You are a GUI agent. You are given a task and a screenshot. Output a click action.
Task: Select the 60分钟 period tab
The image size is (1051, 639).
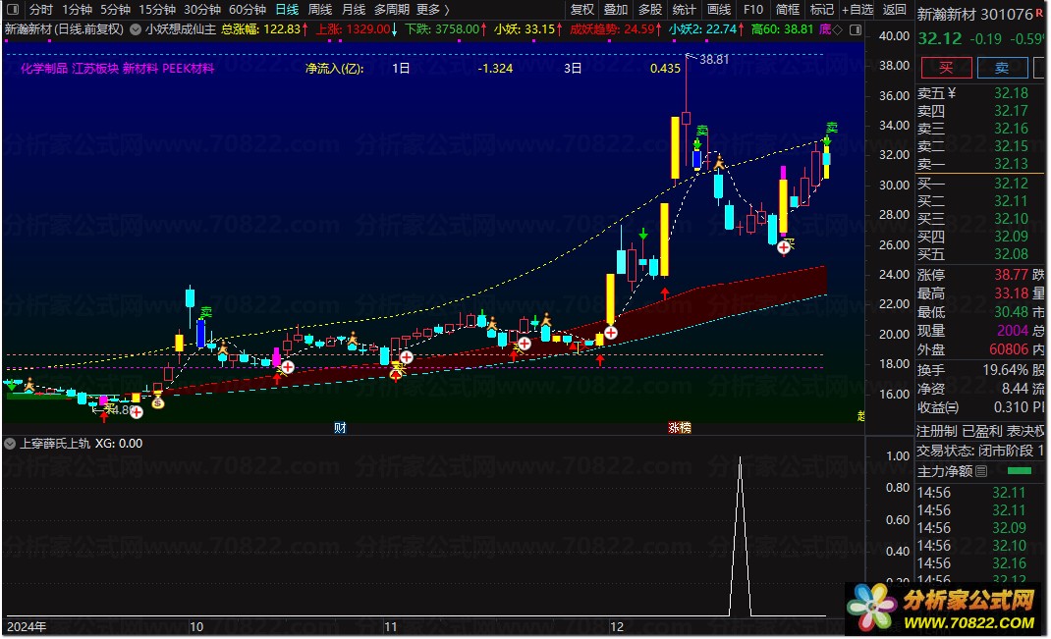[247, 10]
